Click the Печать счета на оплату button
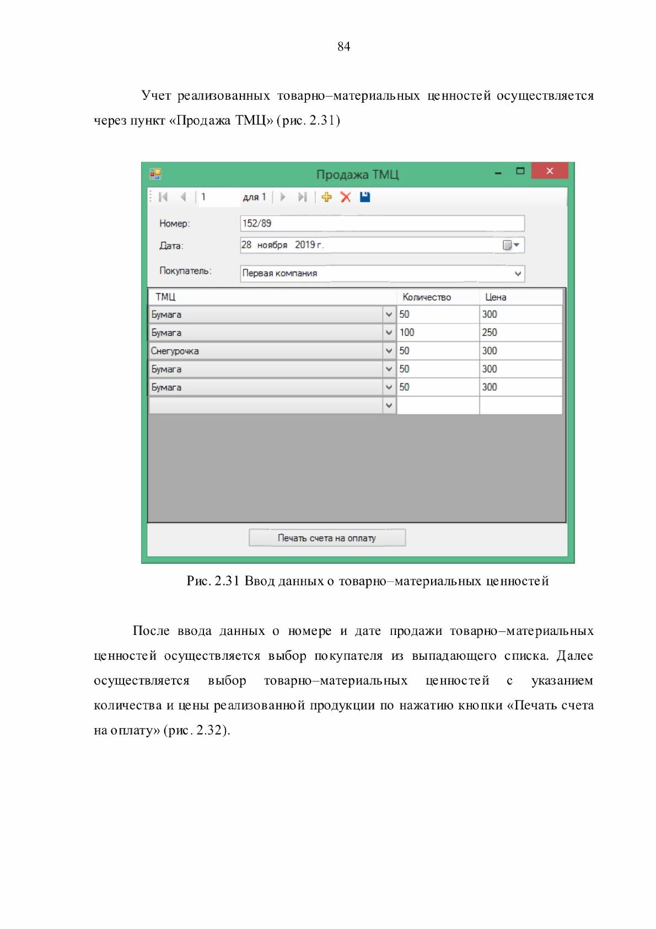The height and width of the screenshot is (929, 656). pyautogui.click(x=327, y=538)
